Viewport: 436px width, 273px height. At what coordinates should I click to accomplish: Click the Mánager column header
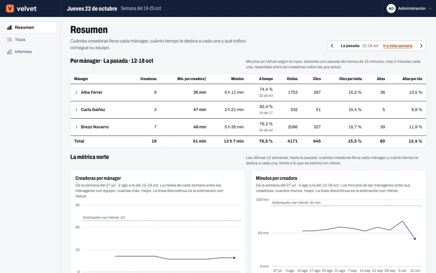pyautogui.click(x=81, y=79)
